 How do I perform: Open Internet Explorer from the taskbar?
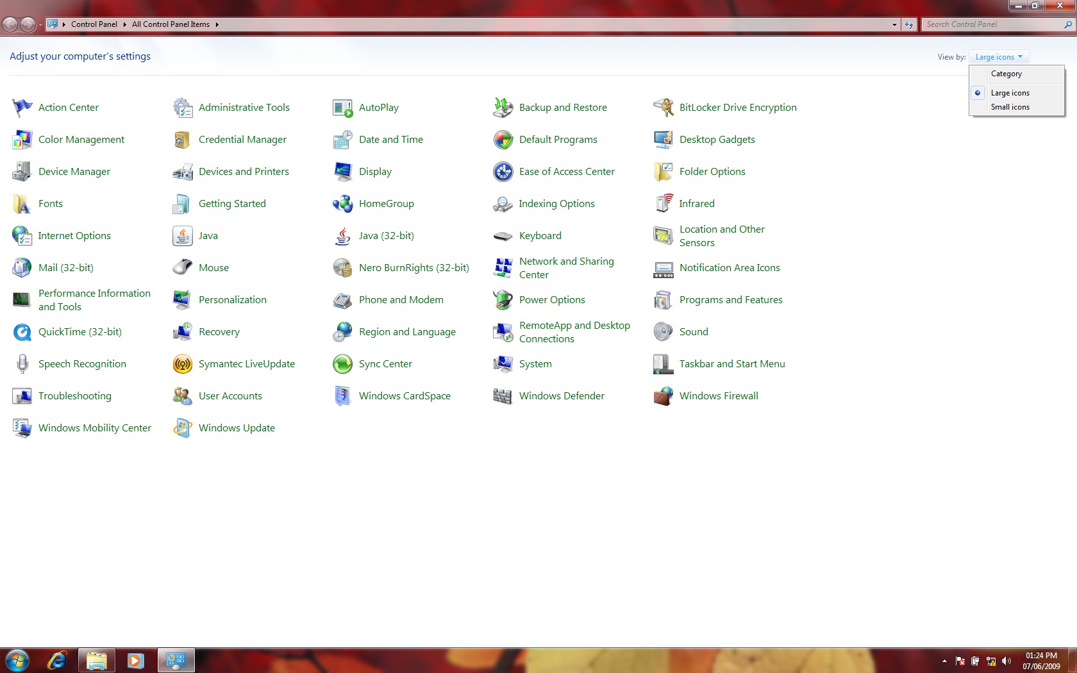57,660
